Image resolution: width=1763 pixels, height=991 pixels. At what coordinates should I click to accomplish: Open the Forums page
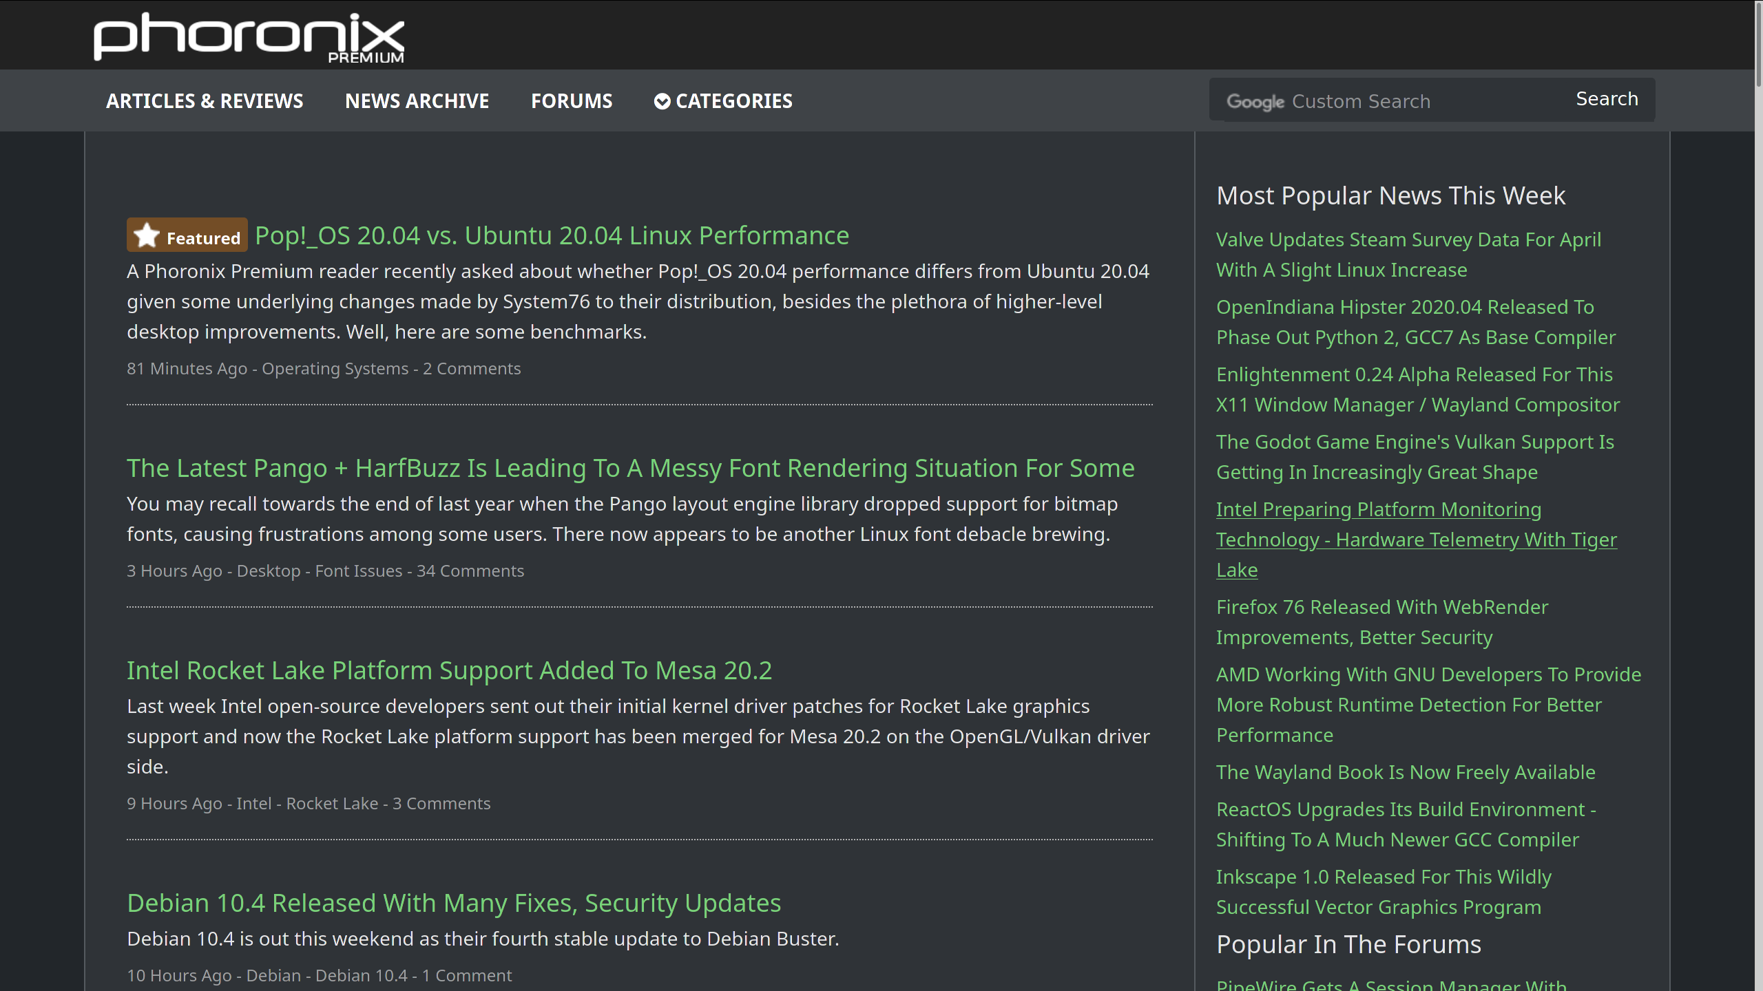point(571,101)
